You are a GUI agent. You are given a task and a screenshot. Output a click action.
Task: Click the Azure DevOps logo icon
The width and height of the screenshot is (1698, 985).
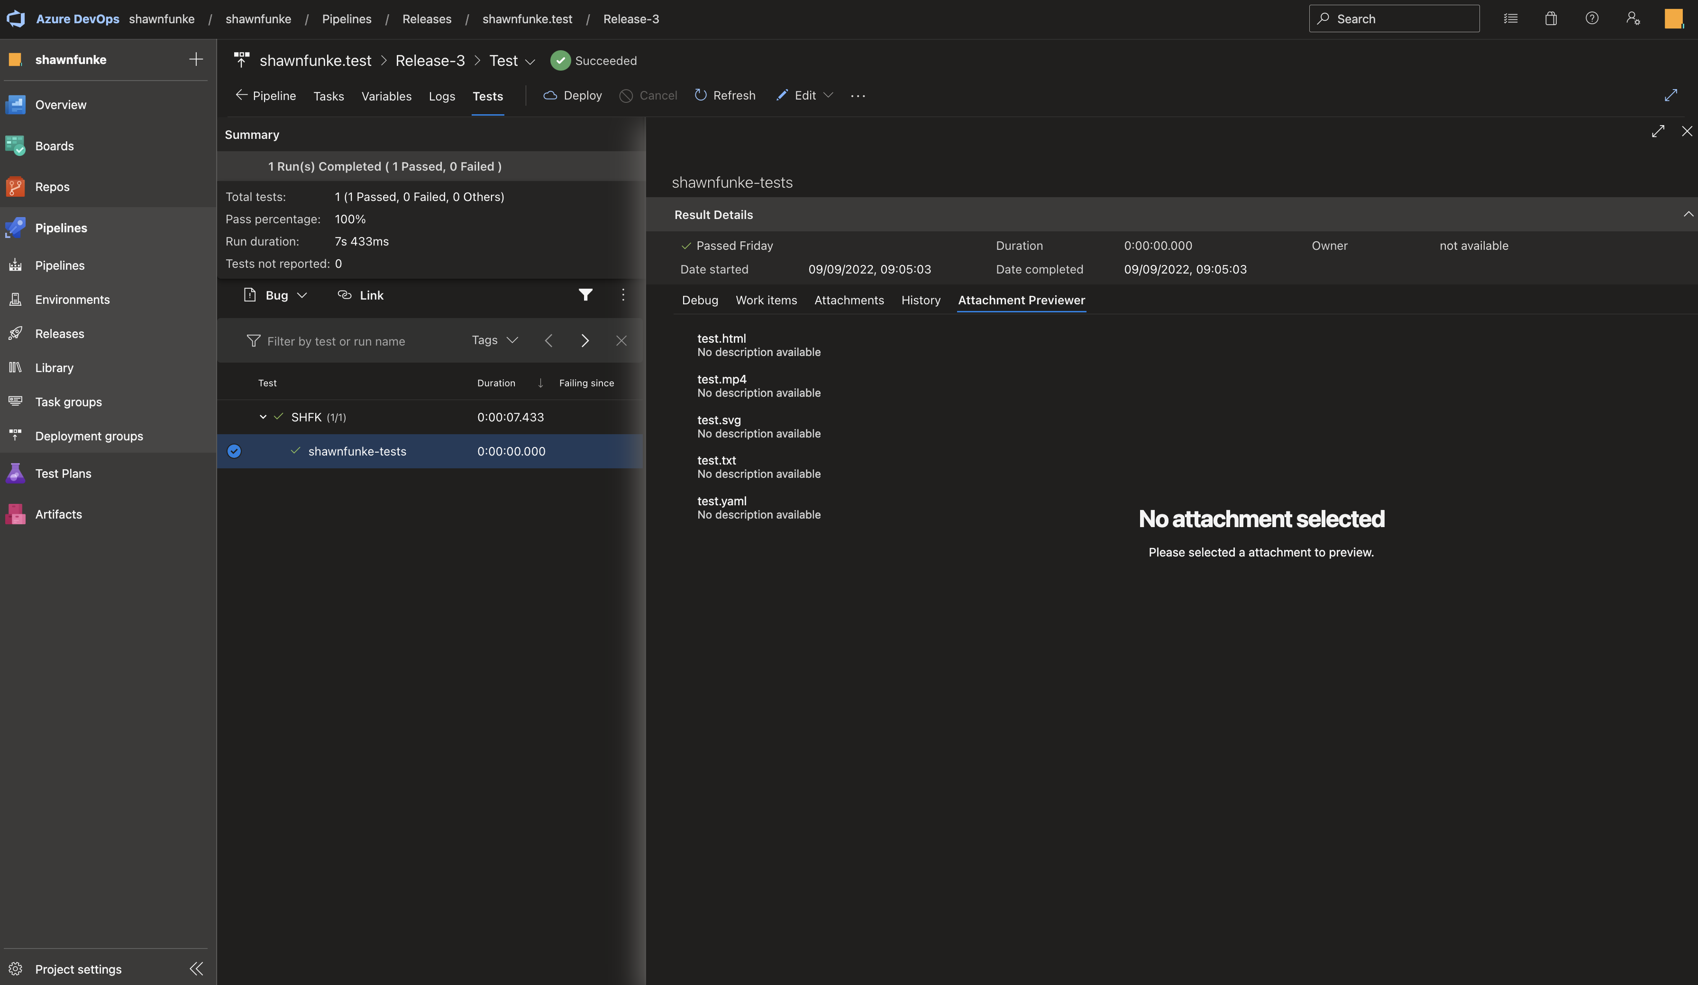16,19
